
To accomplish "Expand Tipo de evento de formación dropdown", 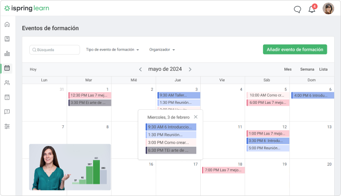I will tap(113, 50).
